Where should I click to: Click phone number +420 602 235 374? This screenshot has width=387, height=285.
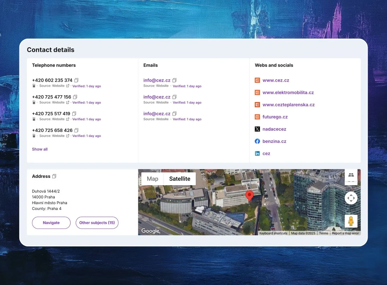point(52,80)
